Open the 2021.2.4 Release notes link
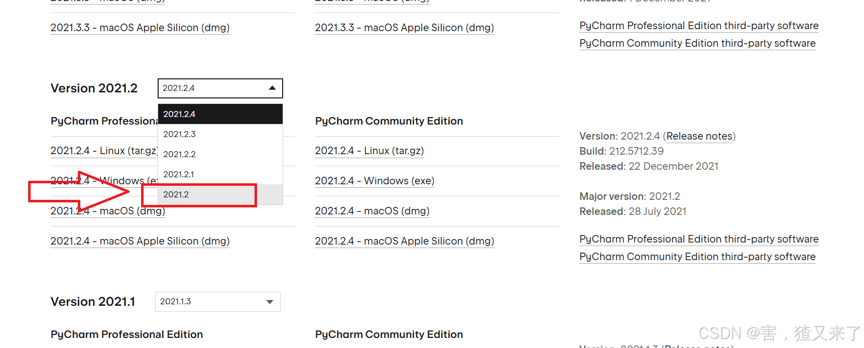 pyautogui.click(x=699, y=136)
